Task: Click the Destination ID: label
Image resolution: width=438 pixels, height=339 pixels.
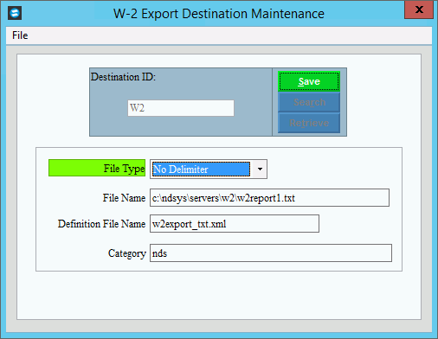Action: 123,77
